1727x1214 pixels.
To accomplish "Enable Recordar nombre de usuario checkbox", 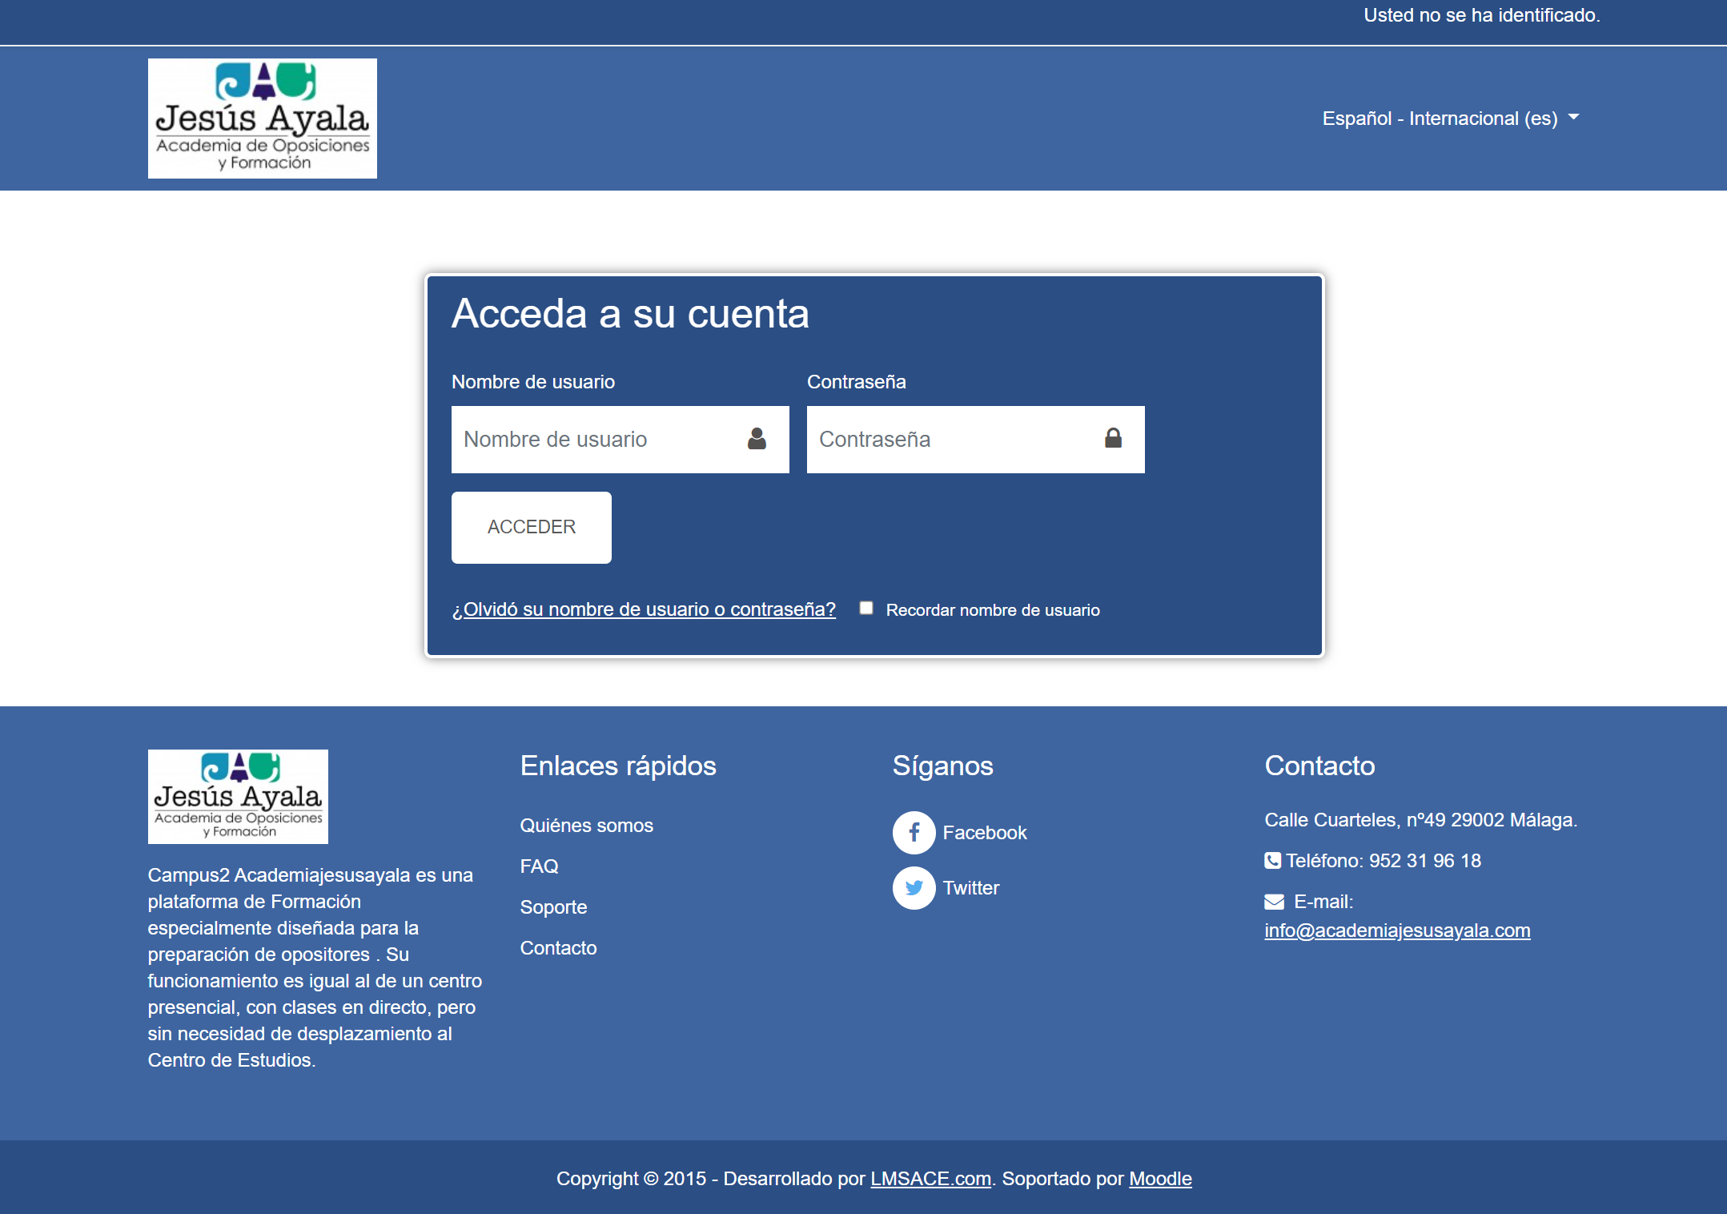I will (866, 609).
